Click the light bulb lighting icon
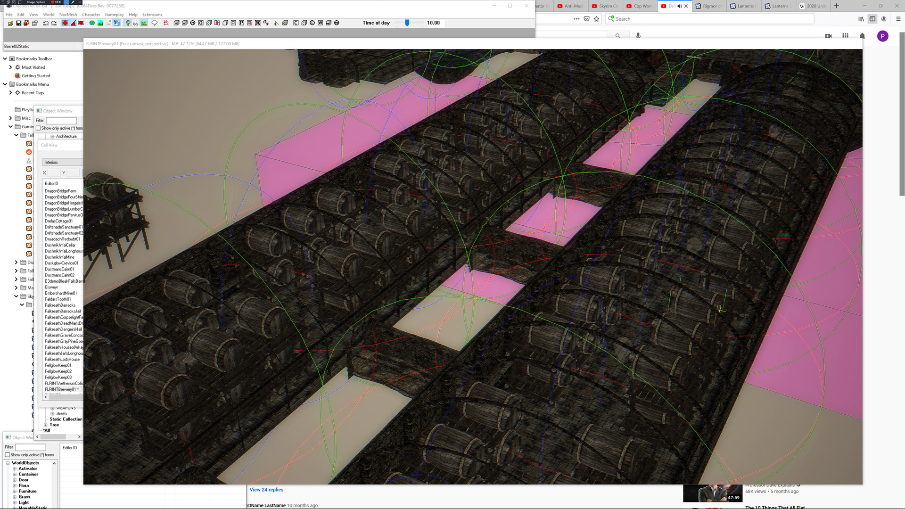Viewport: 905px width, 509px height. click(128, 23)
